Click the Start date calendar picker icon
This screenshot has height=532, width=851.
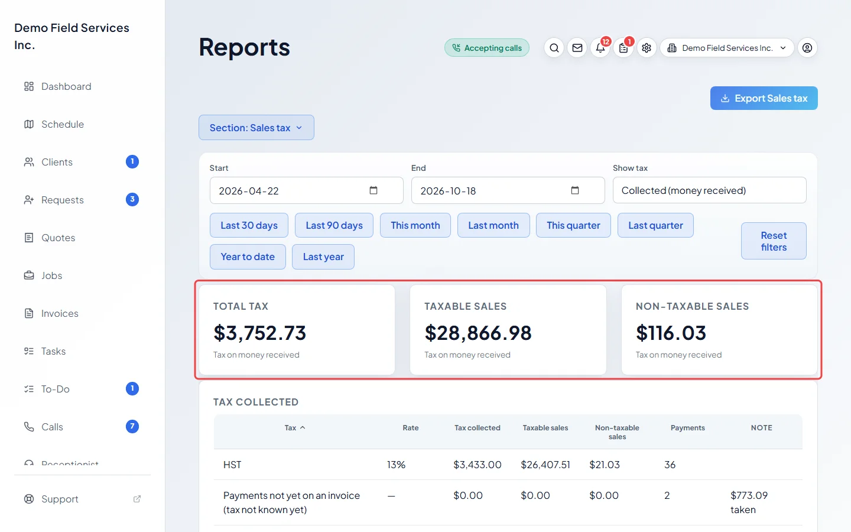373,190
